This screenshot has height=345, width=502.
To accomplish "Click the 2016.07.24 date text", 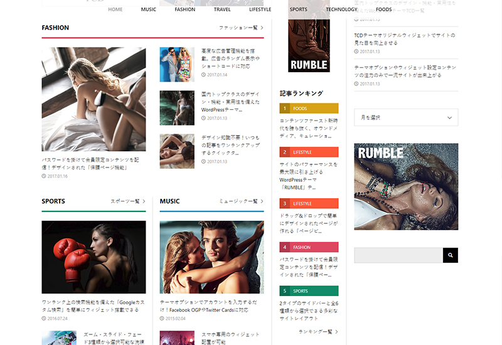I will [x=57, y=319].
